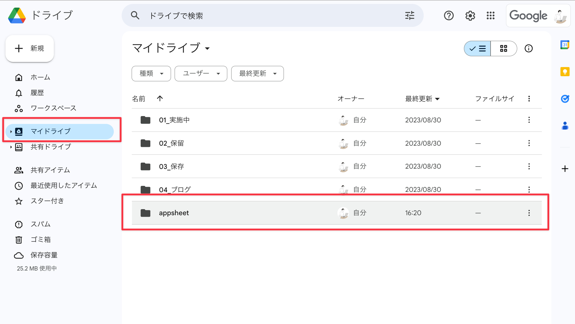Expand the マイドライブ breadcrumb dropdown
575x324 pixels.
pyautogui.click(x=208, y=48)
